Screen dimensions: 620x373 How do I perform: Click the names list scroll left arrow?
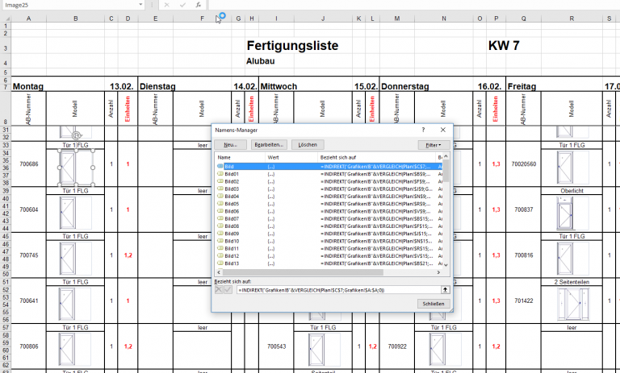coord(219,272)
